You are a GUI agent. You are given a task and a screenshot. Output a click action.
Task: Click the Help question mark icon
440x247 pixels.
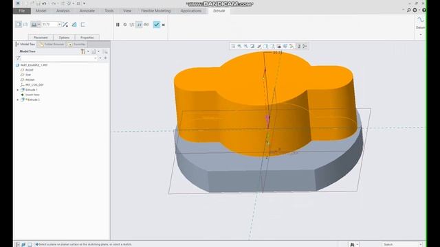tap(423, 10)
